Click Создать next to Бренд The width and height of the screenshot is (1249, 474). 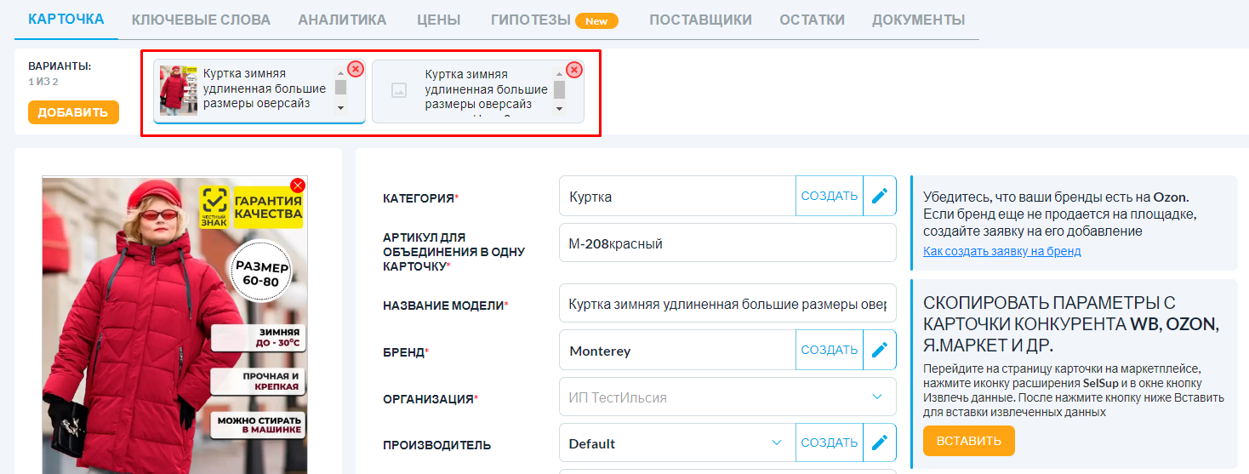[830, 350]
